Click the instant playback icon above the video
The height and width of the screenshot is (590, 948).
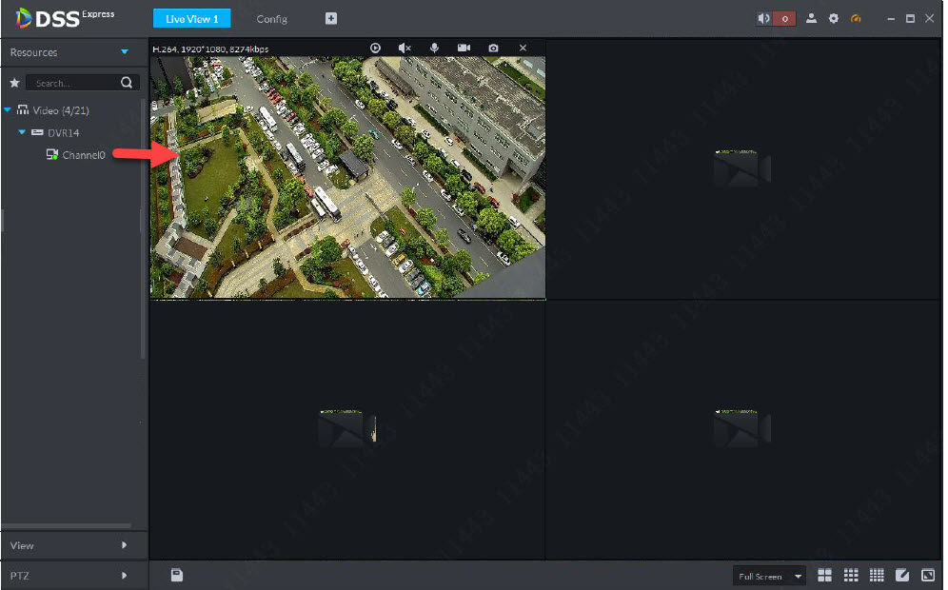click(x=375, y=48)
